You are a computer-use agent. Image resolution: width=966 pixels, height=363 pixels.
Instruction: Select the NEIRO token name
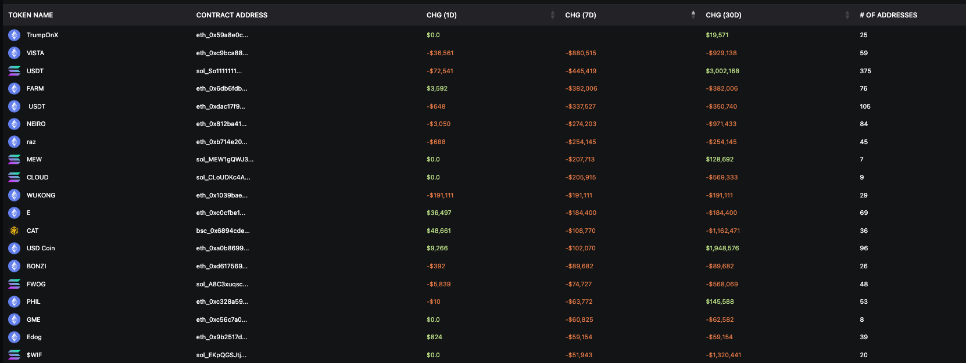coord(36,124)
